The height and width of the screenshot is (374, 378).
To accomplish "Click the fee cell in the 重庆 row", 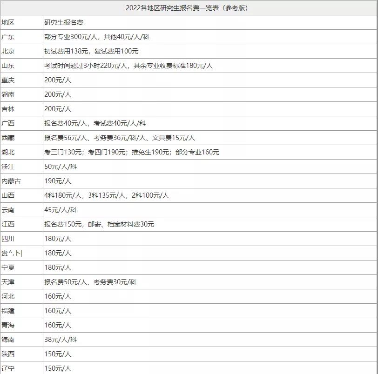I will (58, 80).
